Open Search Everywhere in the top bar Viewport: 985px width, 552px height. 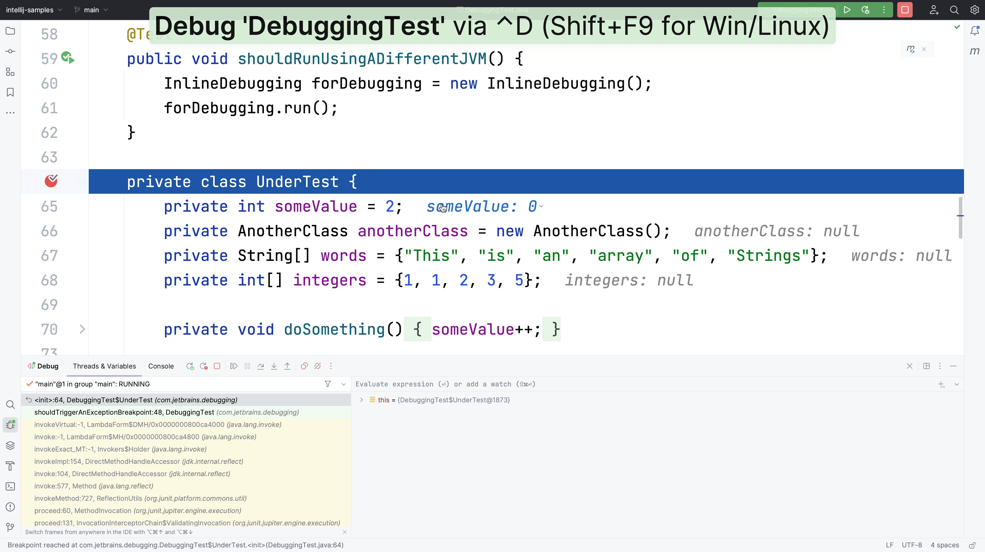coord(954,10)
